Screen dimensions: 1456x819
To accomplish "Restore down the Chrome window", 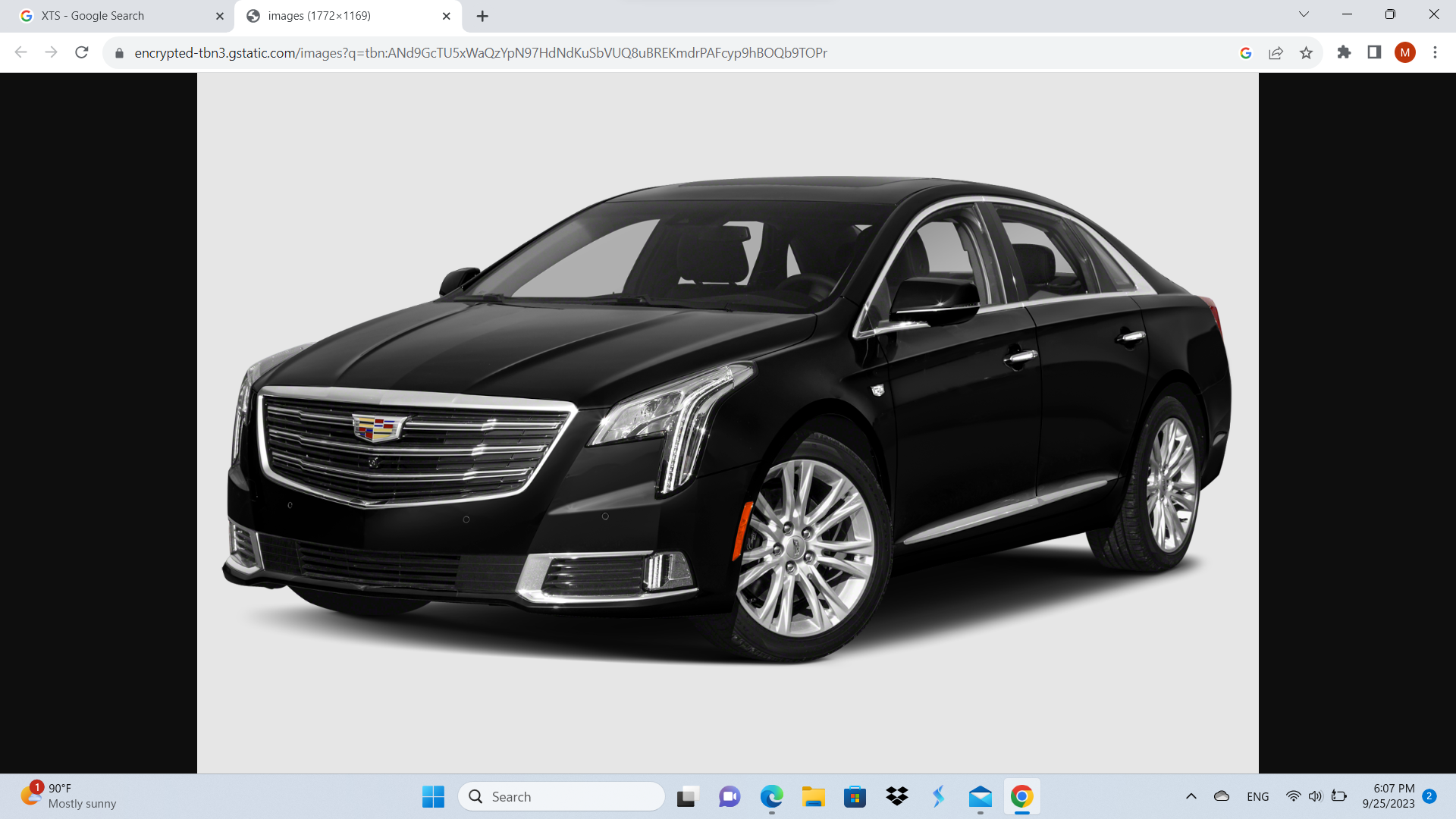I will pyautogui.click(x=1390, y=14).
